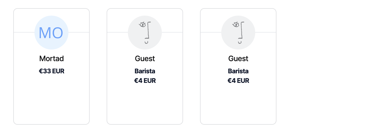The image size is (373, 135).
Task: Click the blank lower area of the second card
Action: coord(145,106)
